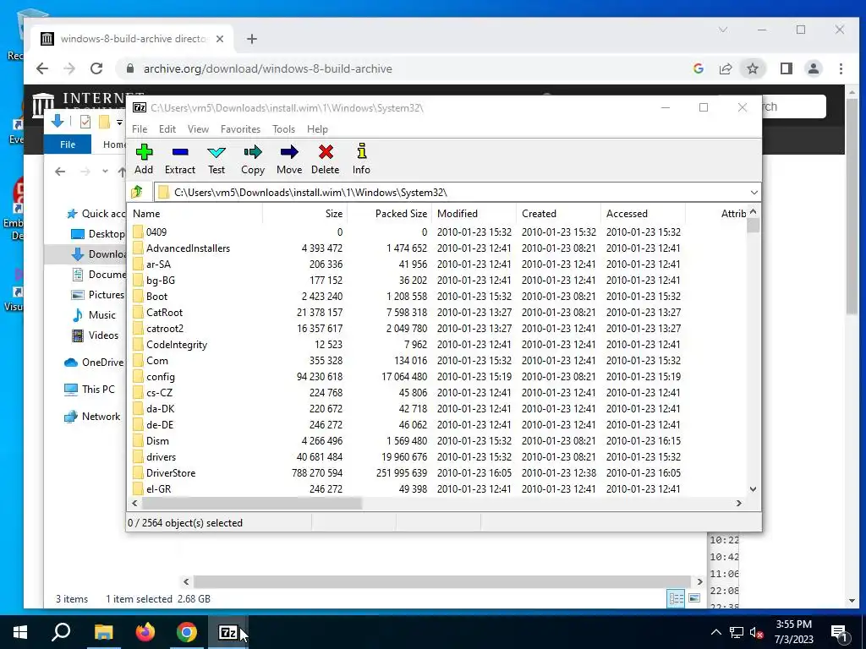Viewport: 866px width, 649px height.
Task: Switch Explorer to large icons view
Action: (x=695, y=598)
